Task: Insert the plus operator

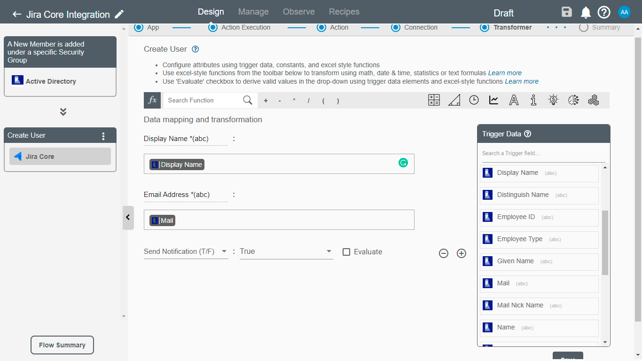Action: click(266, 101)
